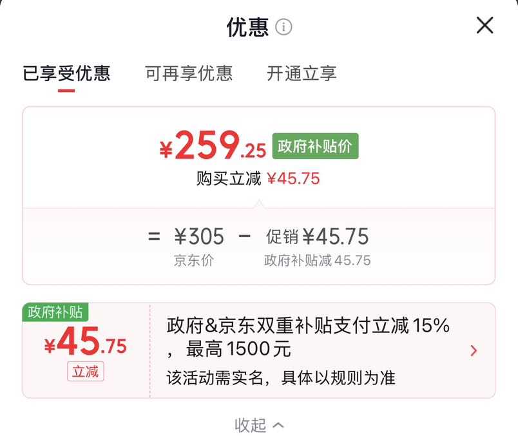Viewport: 518px width, 443px height.
Task: Tap the ¥259.25 subsidized price
Action: click(213, 146)
